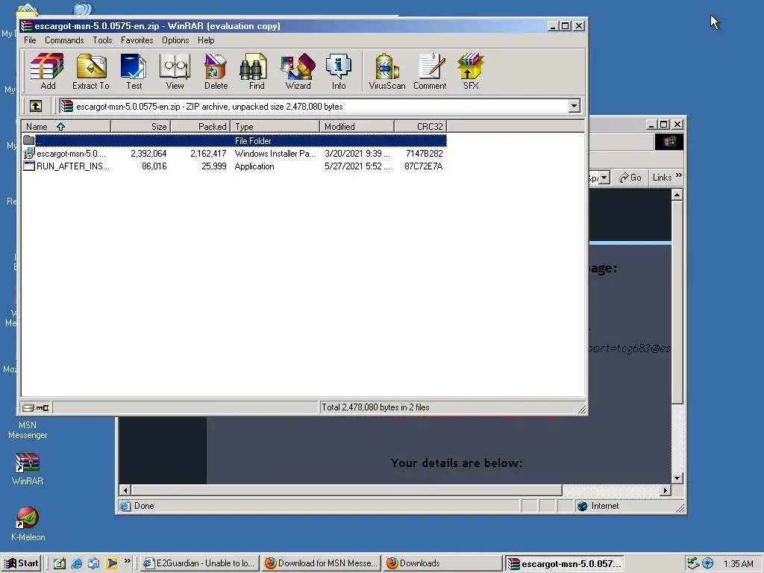Run VirusScan on the archive
The height and width of the screenshot is (573, 764).
387,72
